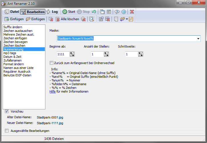Click new file name Stadtpark-1111.jpg

pos(50,123)
